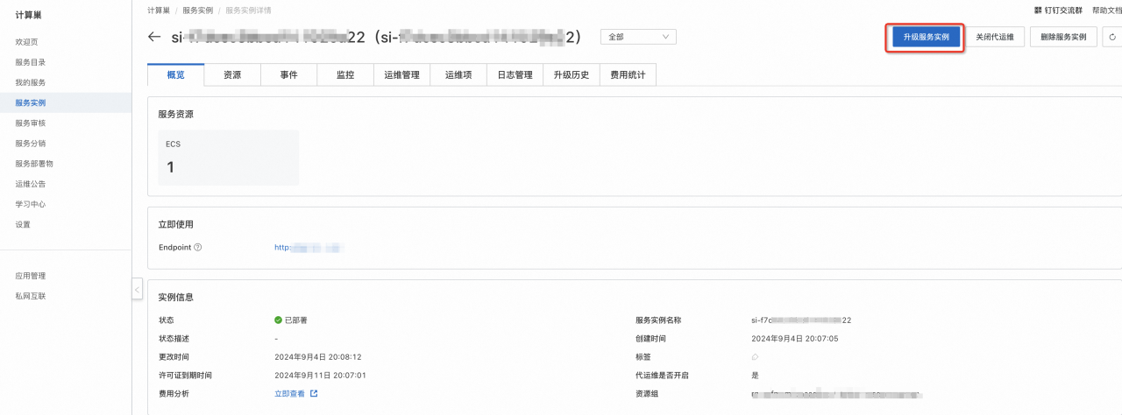Open the 运维管理 tab

pyautogui.click(x=402, y=75)
